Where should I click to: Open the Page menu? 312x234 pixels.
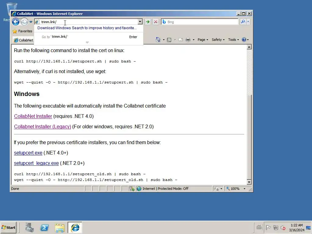coord(203,40)
